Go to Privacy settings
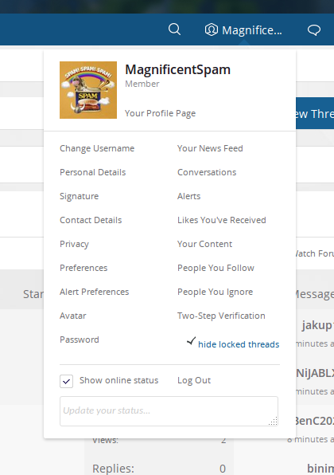Viewport: 334px width, 475px height. [75, 244]
